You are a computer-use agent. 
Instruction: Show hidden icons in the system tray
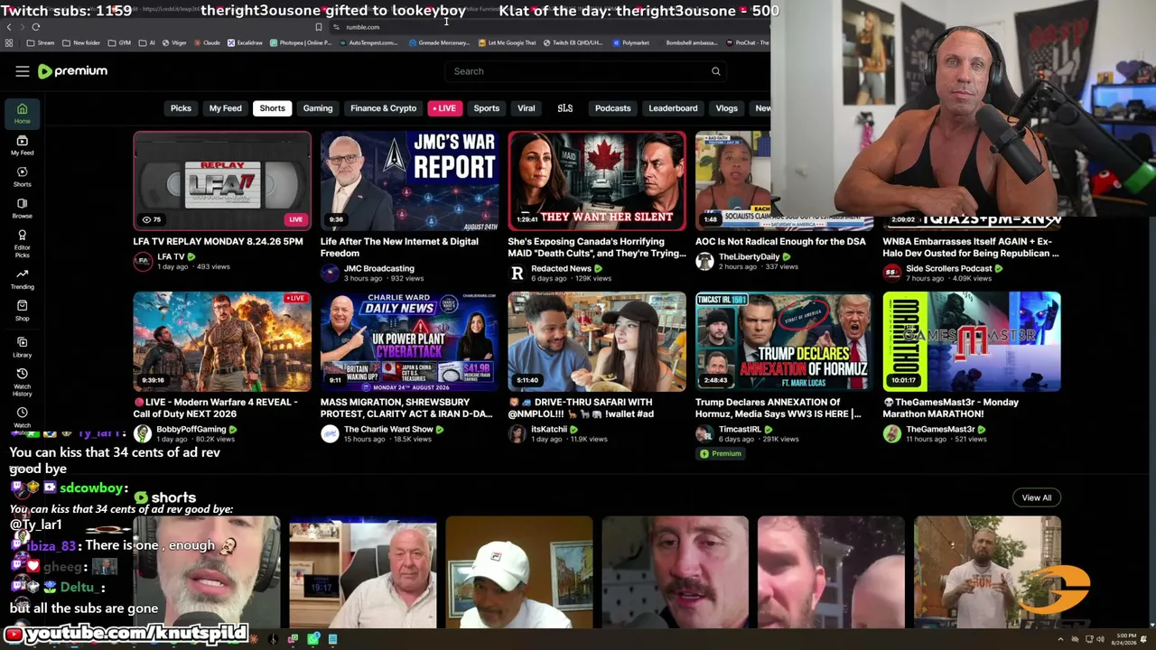[1060, 640]
